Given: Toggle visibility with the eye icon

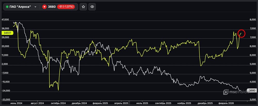Looking at the screenshot, I should point(92,7).
